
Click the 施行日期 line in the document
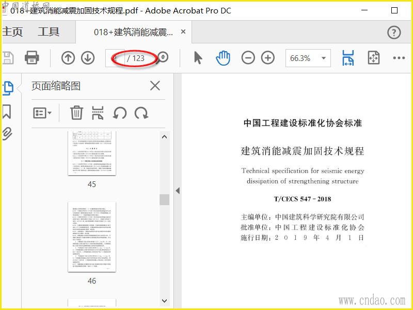(x=303, y=238)
